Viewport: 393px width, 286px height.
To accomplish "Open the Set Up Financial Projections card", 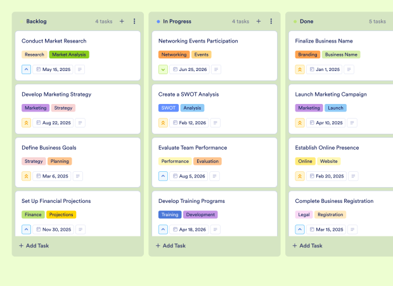I will (x=56, y=201).
